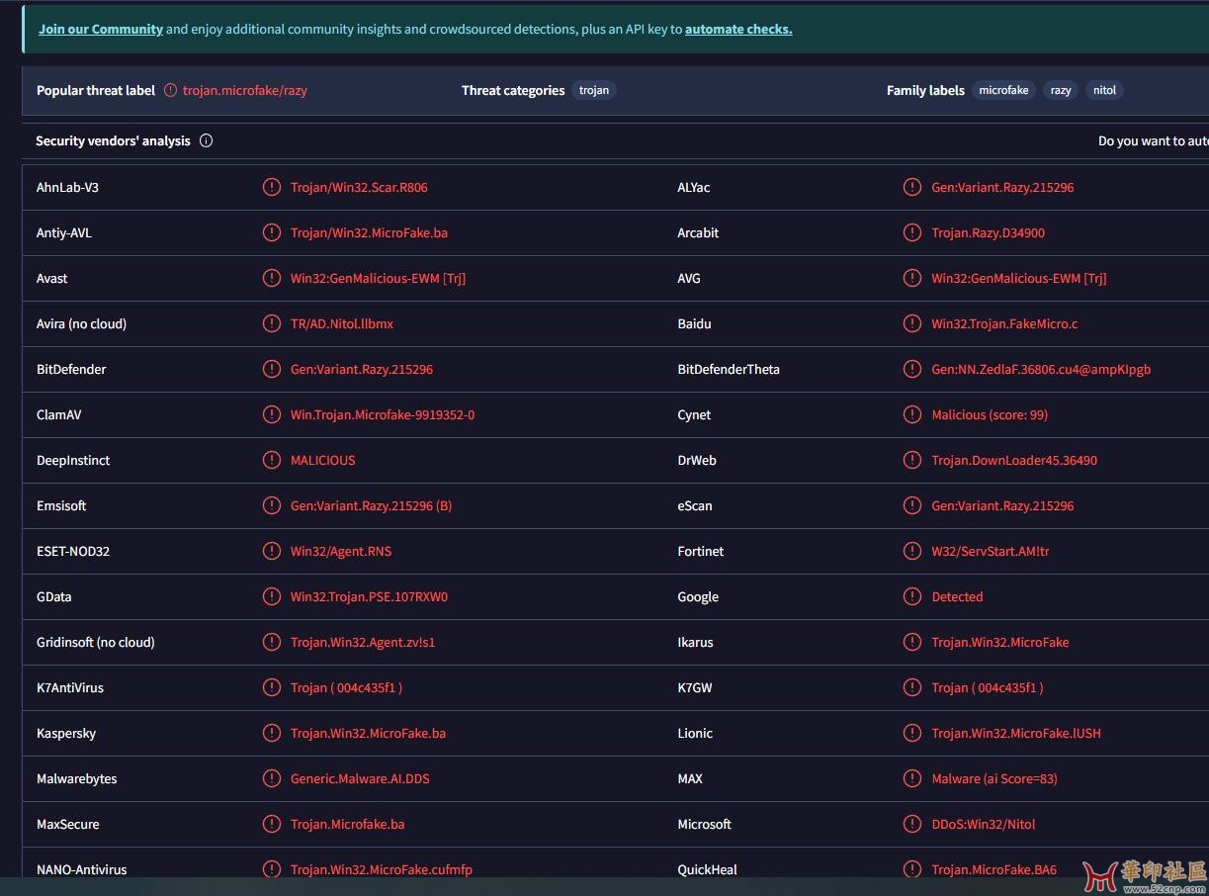The image size is (1209, 896).
Task: Select Ikarus's Trojan.Win32.MicroFake detection text
Action: click(1000, 642)
